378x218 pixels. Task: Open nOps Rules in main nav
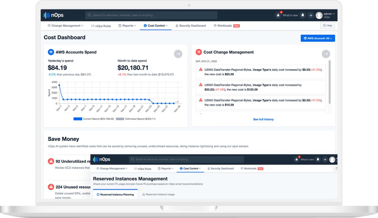(101, 26)
